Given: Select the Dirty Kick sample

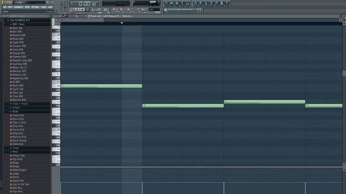Looking at the screenshot, I should 18,126.
